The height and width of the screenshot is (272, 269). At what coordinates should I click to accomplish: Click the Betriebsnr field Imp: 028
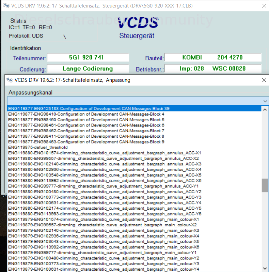pyautogui.click(x=213, y=69)
